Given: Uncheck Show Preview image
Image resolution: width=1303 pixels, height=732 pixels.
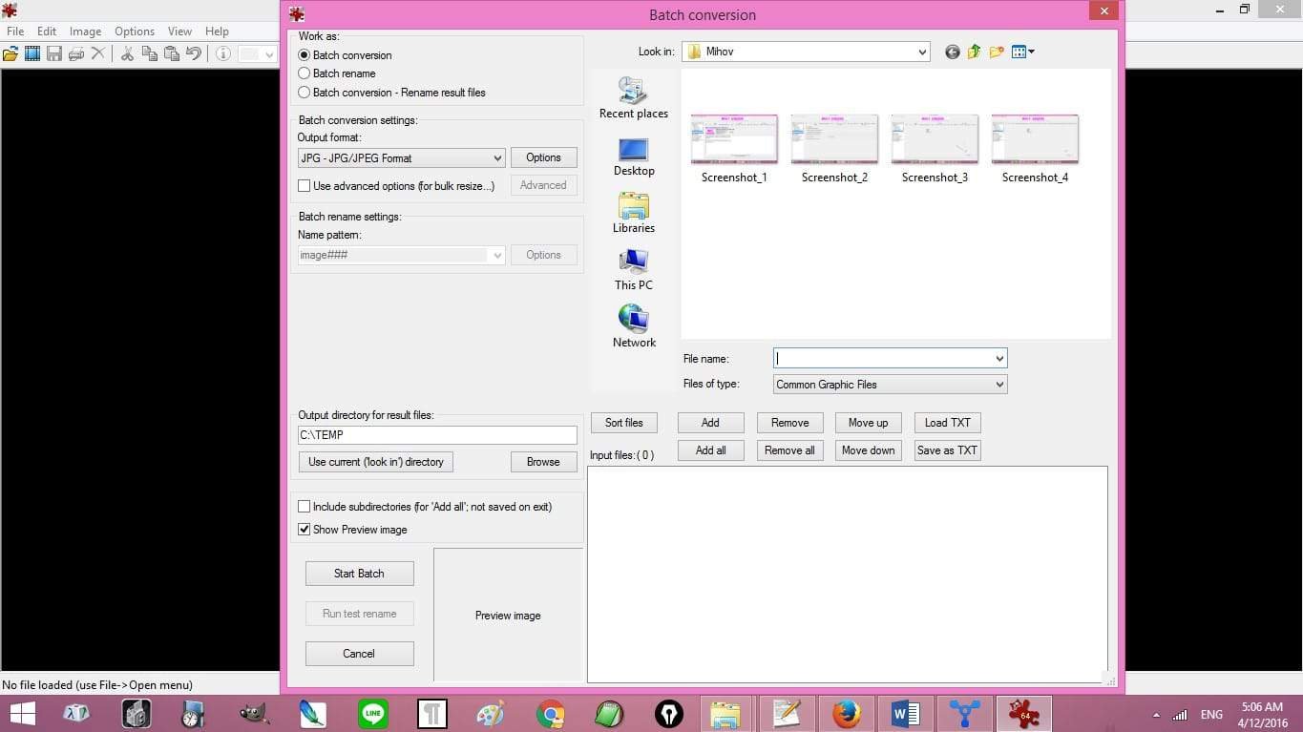Looking at the screenshot, I should pos(305,530).
